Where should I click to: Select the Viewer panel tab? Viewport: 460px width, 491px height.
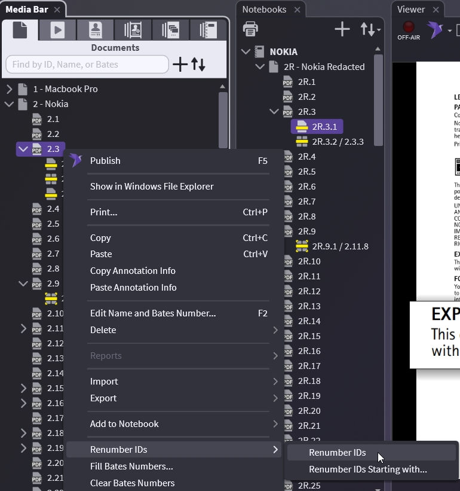click(x=411, y=10)
